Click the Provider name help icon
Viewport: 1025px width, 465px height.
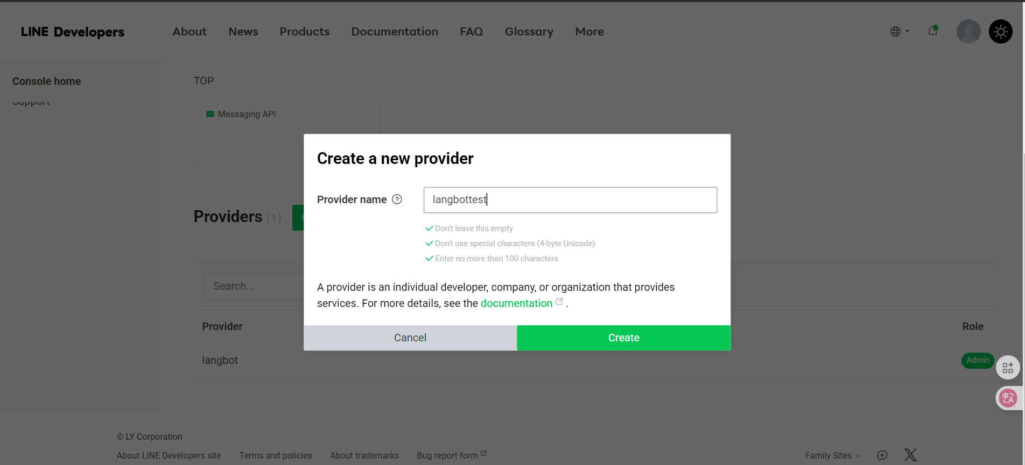(x=397, y=199)
